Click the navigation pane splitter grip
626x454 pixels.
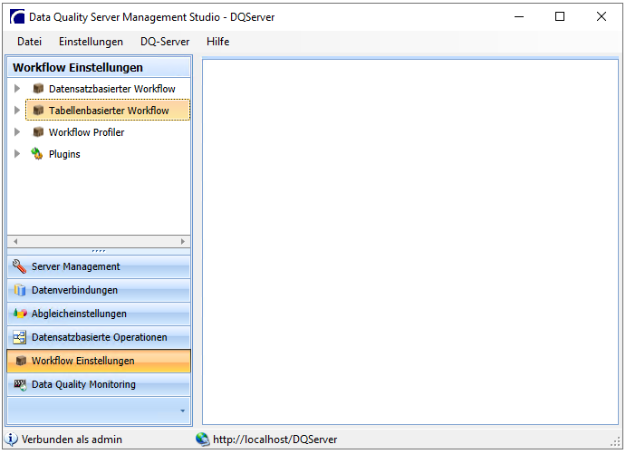pos(99,251)
